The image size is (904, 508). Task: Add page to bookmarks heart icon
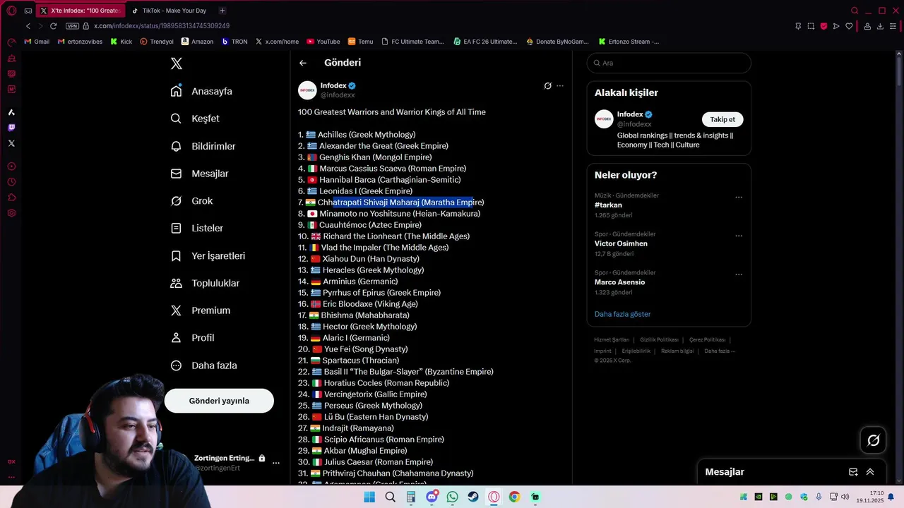pos(849,26)
